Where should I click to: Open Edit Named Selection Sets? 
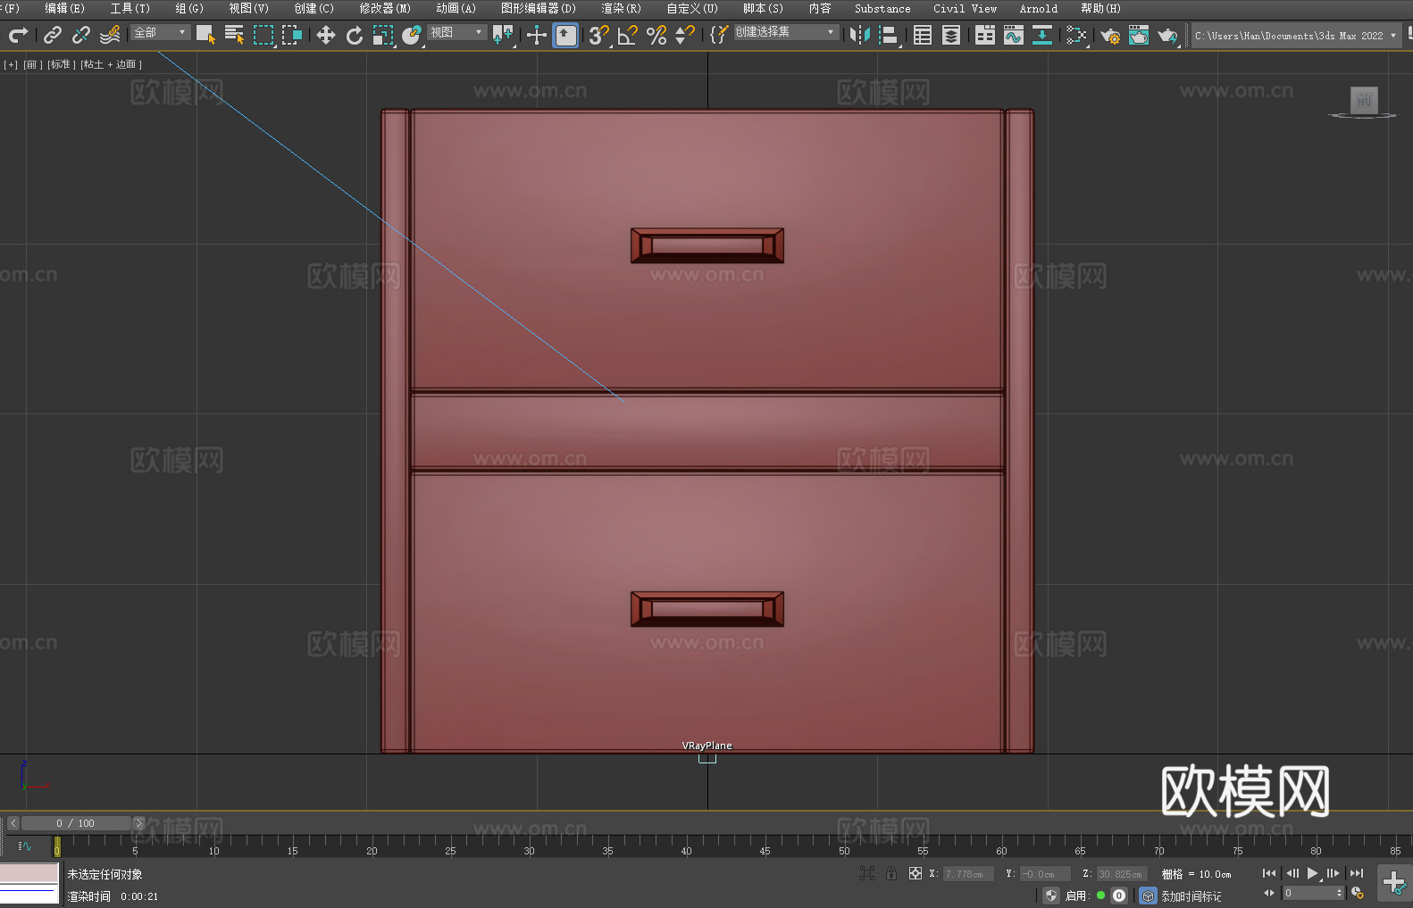(x=719, y=35)
